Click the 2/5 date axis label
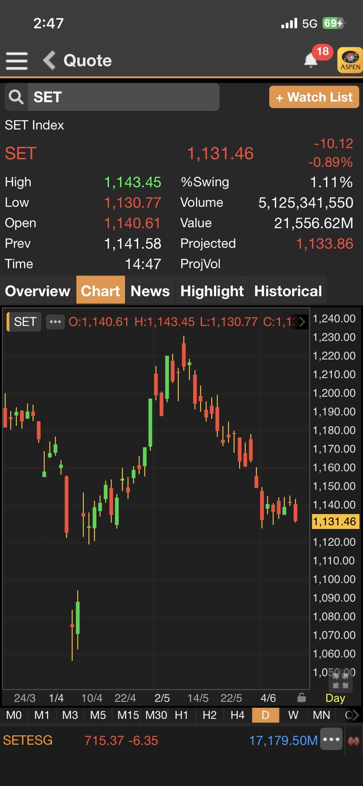This screenshot has width=363, height=786. (162, 698)
